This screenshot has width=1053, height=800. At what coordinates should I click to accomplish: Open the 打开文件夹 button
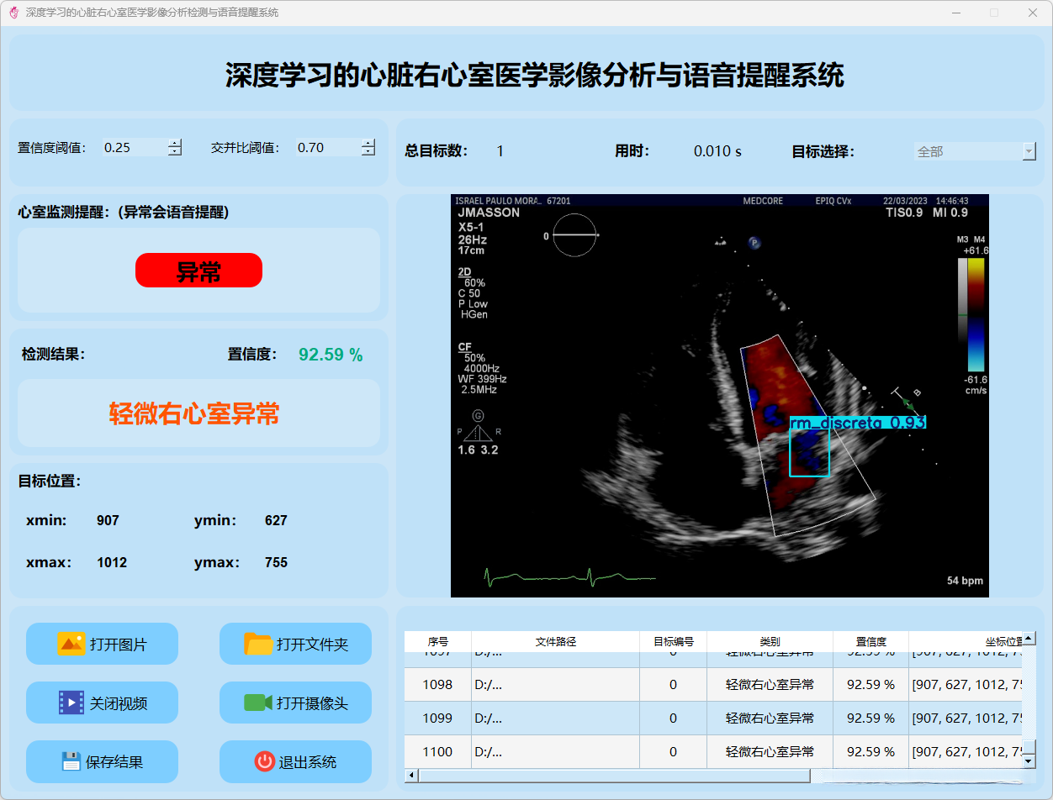[295, 644]
